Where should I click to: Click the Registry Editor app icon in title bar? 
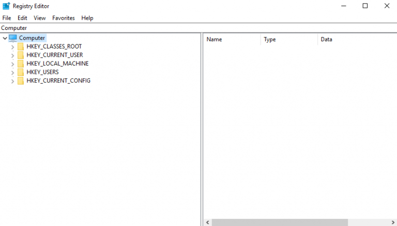point(6,6)
